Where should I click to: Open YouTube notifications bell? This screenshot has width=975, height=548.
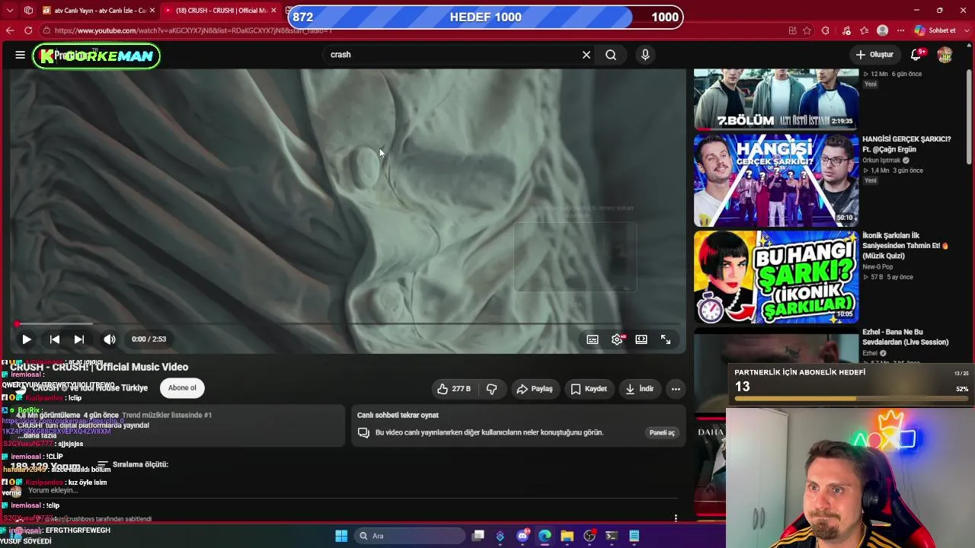[x=916, y=55]
